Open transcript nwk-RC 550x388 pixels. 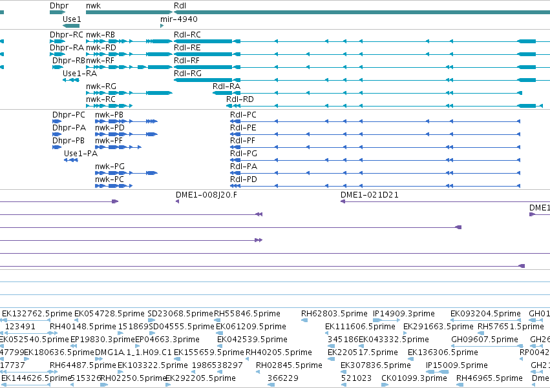pos(101,99)
